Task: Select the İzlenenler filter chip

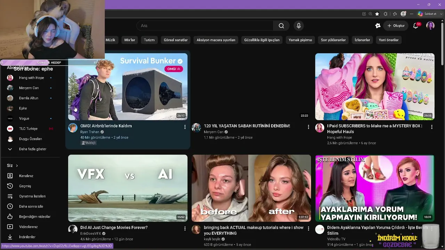Action: point(362,40)
